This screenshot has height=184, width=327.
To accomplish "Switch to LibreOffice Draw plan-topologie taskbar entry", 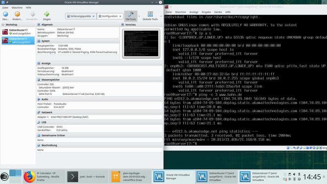I will 130,177.
